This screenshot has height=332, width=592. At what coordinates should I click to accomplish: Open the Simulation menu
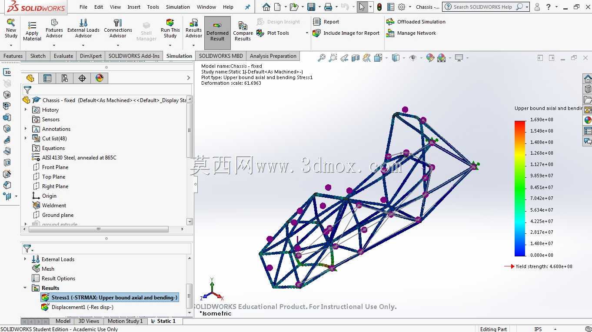[x=178, y=7]
